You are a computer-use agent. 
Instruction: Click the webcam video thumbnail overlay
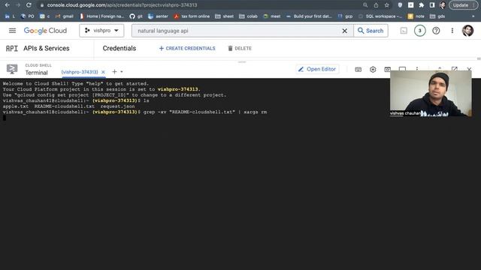tap(431, 93)
